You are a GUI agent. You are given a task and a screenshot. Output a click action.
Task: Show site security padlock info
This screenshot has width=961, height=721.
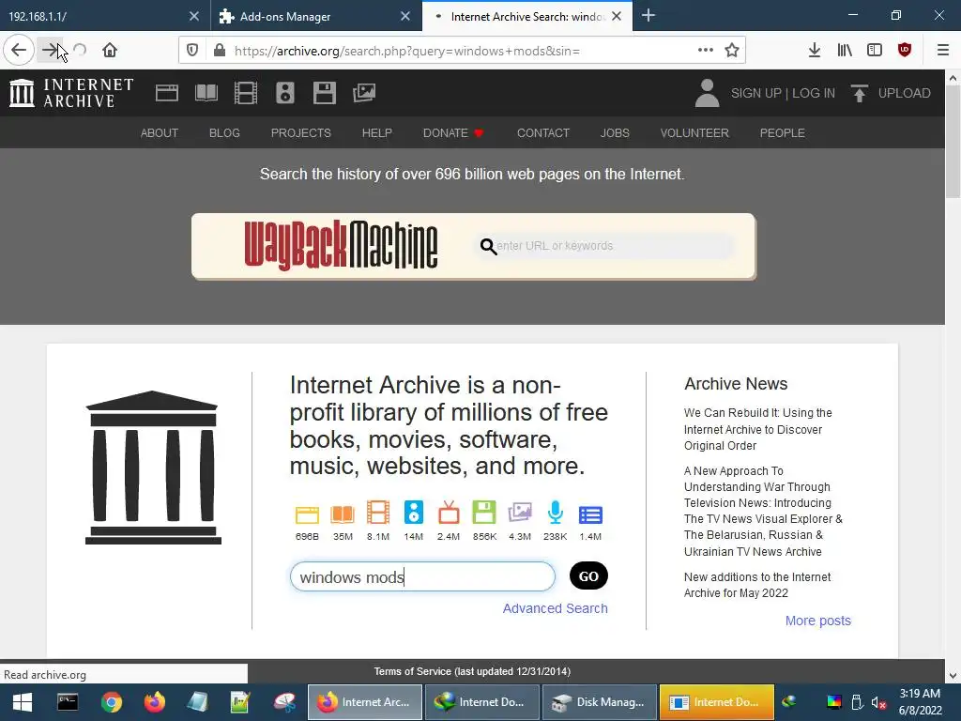(x=220, y=51)
